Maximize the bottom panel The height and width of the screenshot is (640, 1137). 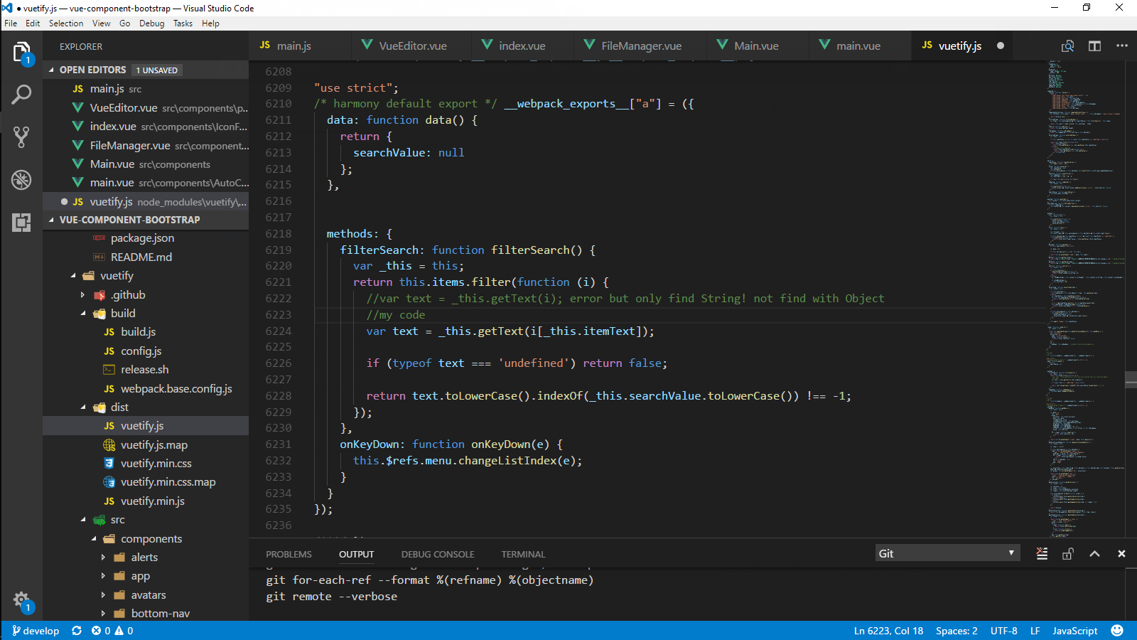[1095, 553]
